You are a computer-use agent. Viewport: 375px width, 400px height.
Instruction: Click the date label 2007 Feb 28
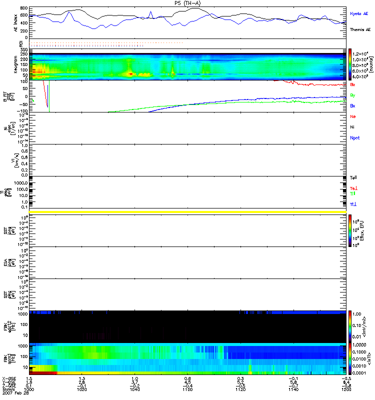coord(15,393)
